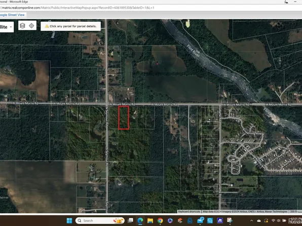This screenshot has width=302, height=226.
Task: Click the Flint River label
Action: [x=194, y=51]
